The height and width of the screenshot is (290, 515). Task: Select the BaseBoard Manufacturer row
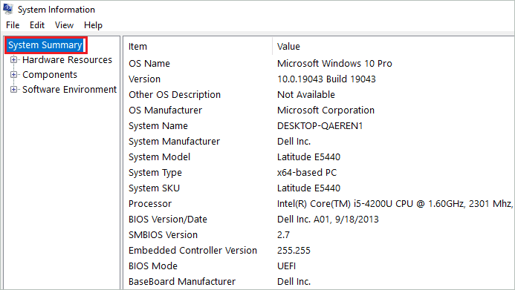click(x=182, y=282)
